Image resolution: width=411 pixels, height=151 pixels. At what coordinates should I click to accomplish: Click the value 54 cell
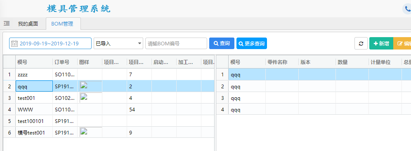139,110
